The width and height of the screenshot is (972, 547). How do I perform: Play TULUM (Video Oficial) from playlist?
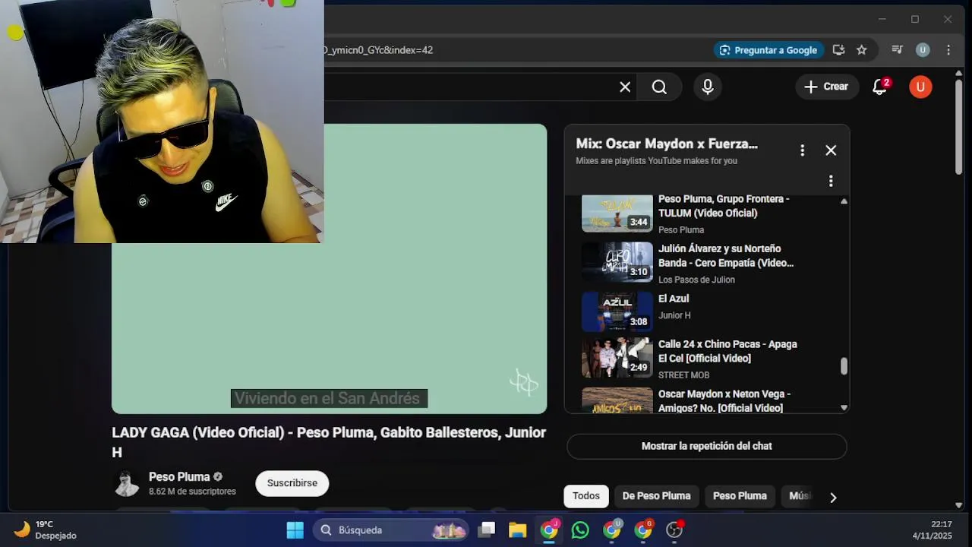pos(724,206)
